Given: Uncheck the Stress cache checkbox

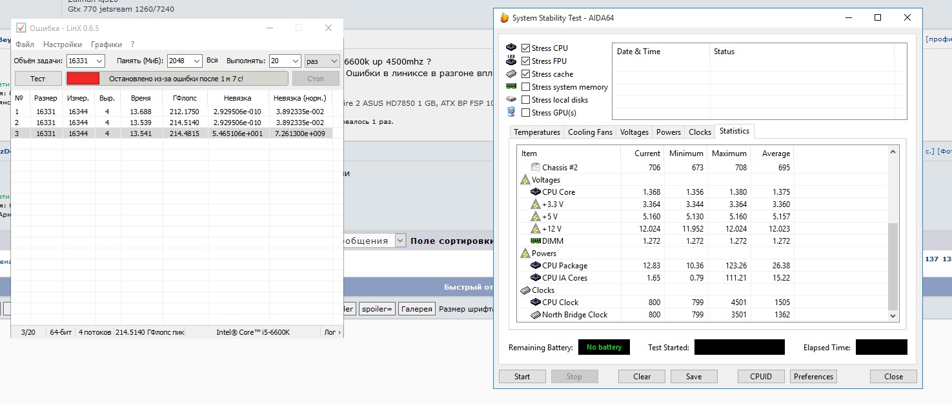Looking at the screenshot, I should coord(526,74).
